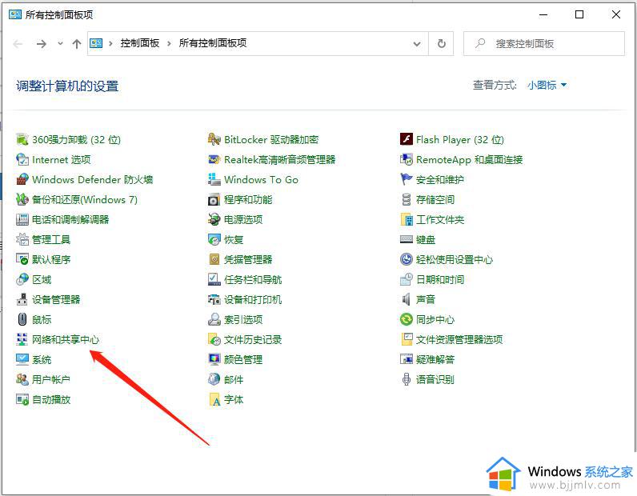Click the 控制面板 breadcrumb
The height and width of the screenshot is (496, 637).
point(140,43)
